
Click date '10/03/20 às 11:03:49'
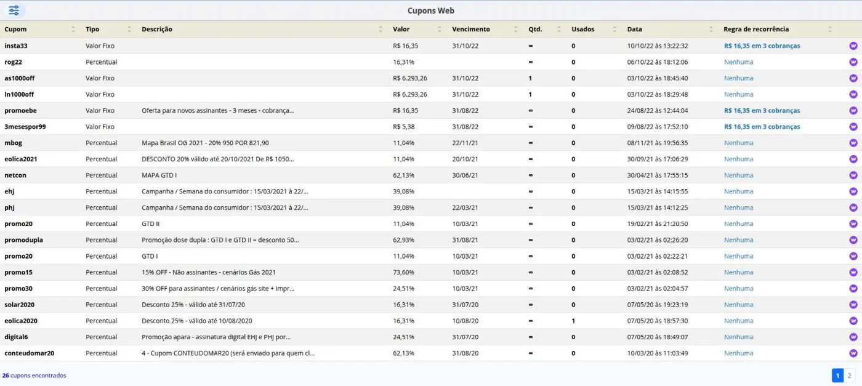[x=658, y=353]
